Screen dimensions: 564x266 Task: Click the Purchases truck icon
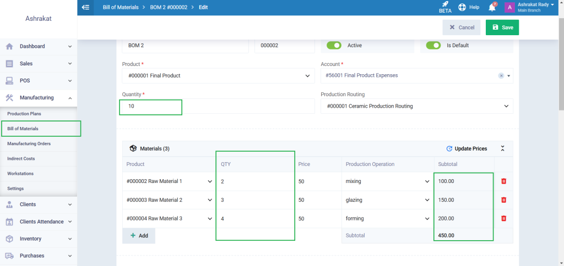tap(10, 256)
